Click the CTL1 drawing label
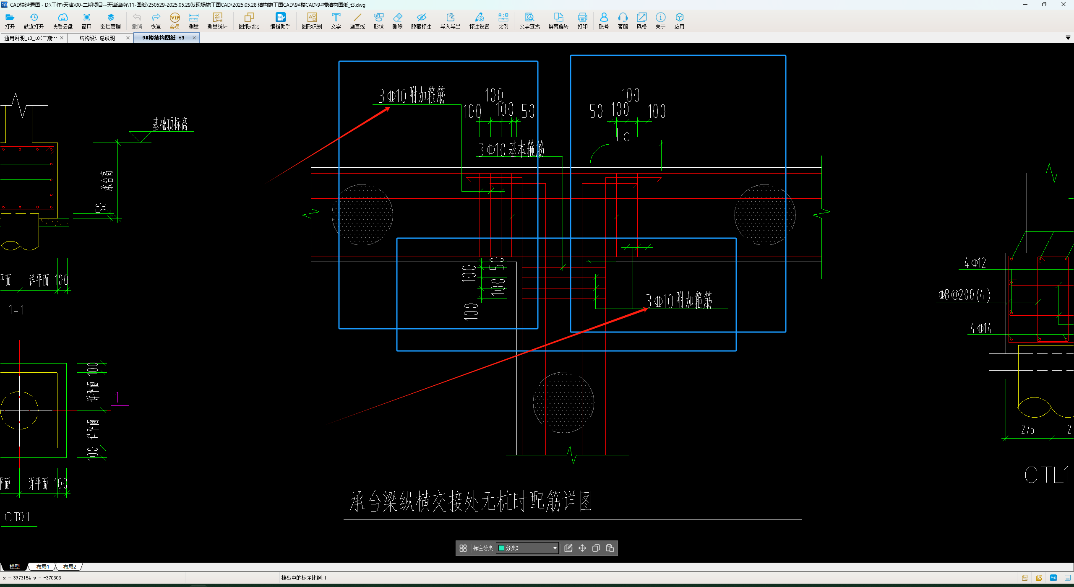The width and height of the screenshot is (1074, 587). point(1047,475)
